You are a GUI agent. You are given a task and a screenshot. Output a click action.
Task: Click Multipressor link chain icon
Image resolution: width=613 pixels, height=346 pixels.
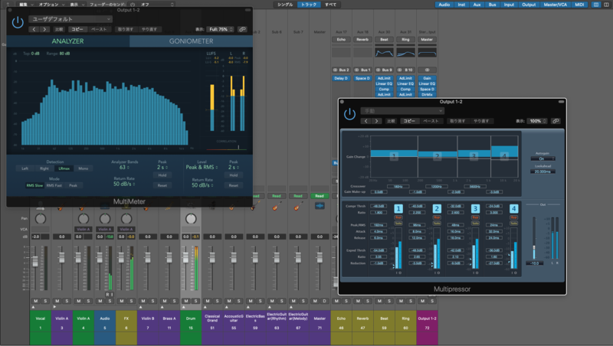[556, 121]
